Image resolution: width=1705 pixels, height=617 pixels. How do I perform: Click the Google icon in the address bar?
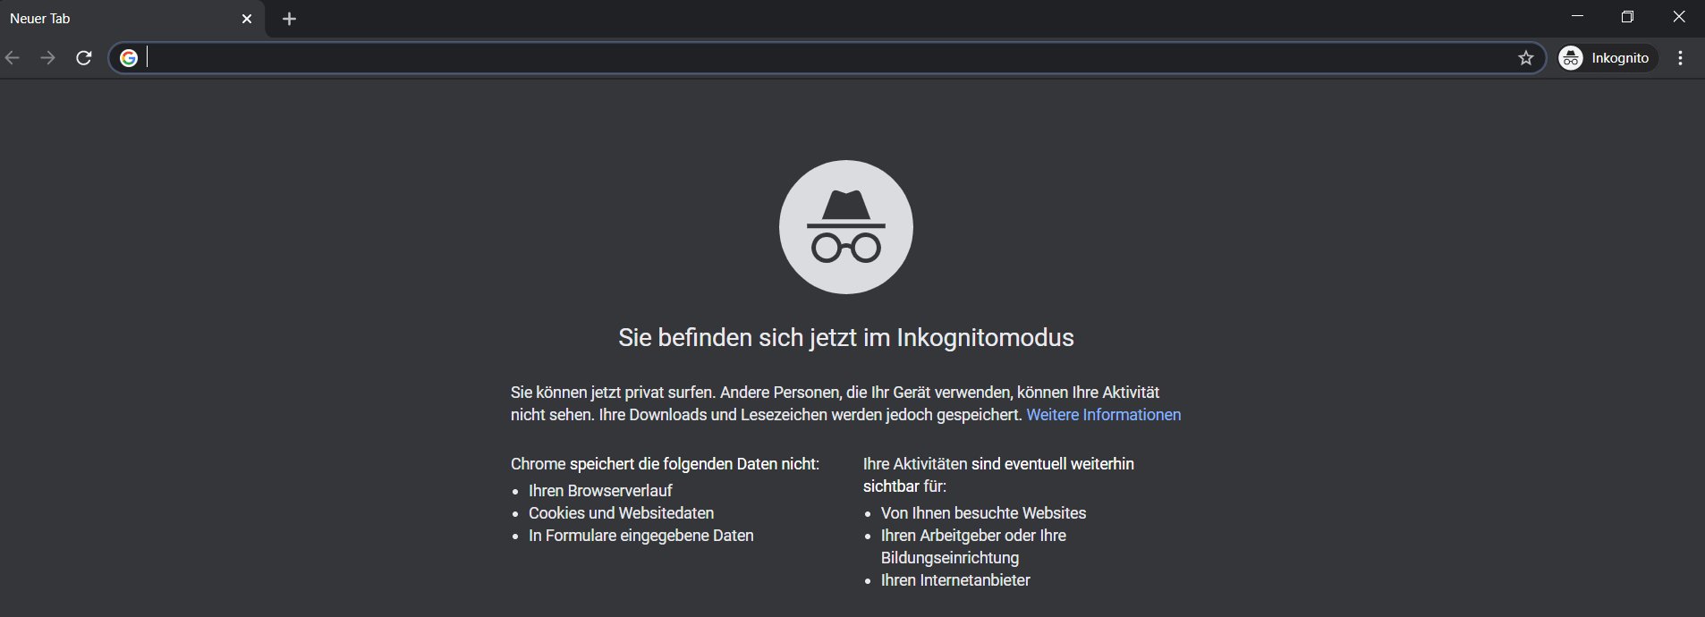[x=129, y=58]
